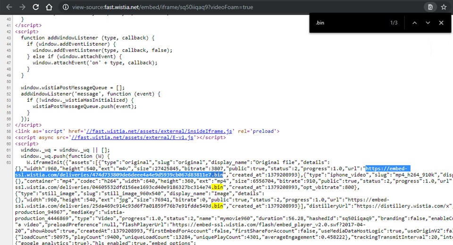Screen dimensions: 453x245
Task: Jump to previous '.bin' search match
Action: click(x=414, y=23)
